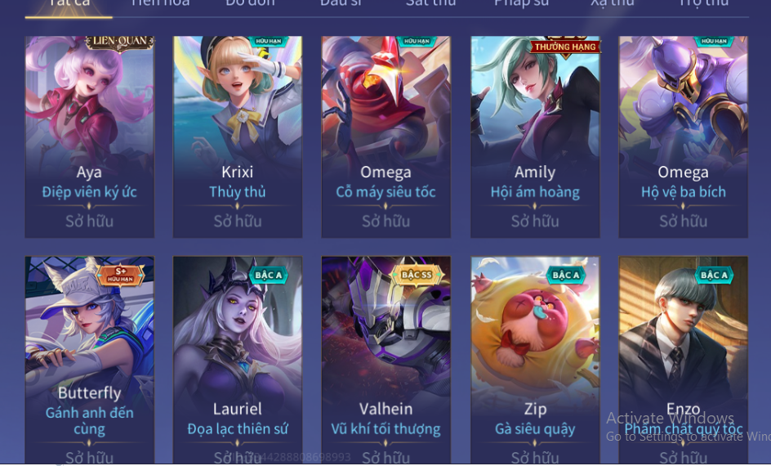Click the LIÊN QUÂN badge on Aya
The width and height of the screenshot is (771, 466).
(x=119, y=43)
